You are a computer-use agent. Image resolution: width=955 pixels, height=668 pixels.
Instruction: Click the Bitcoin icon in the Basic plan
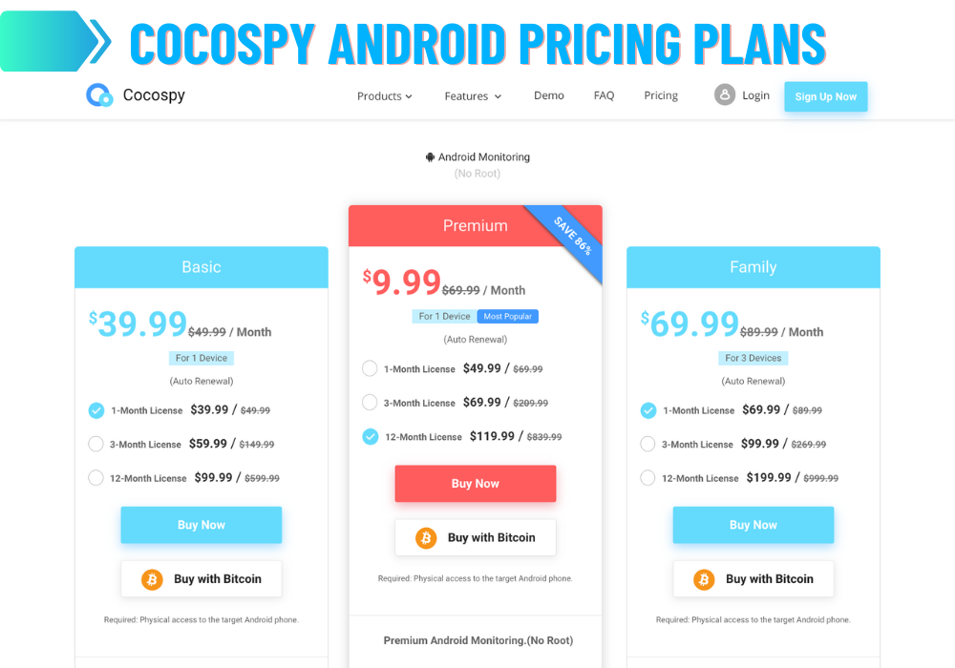[152, 579]
